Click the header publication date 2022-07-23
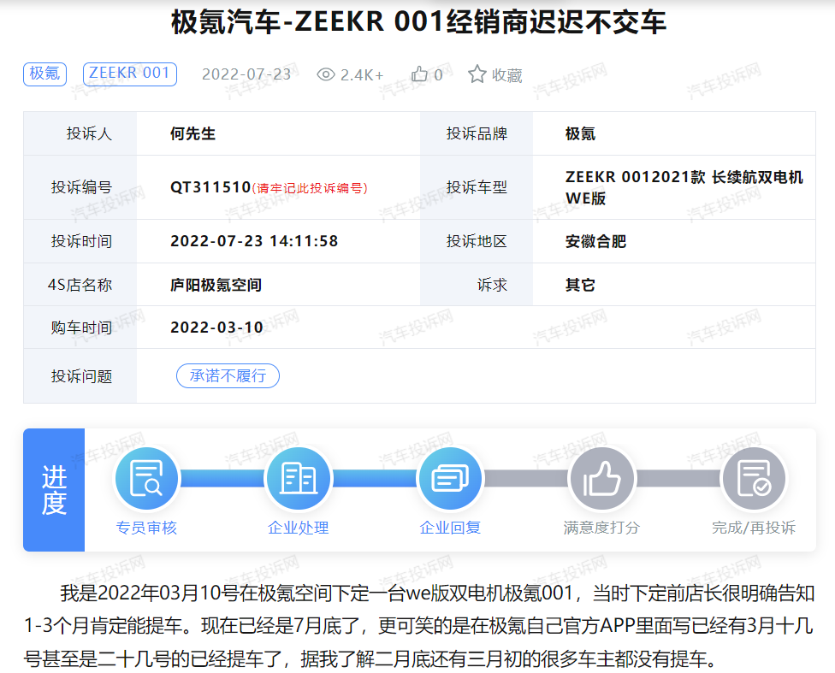The width and height of the screenshot is (835, 673). [246, 74]
